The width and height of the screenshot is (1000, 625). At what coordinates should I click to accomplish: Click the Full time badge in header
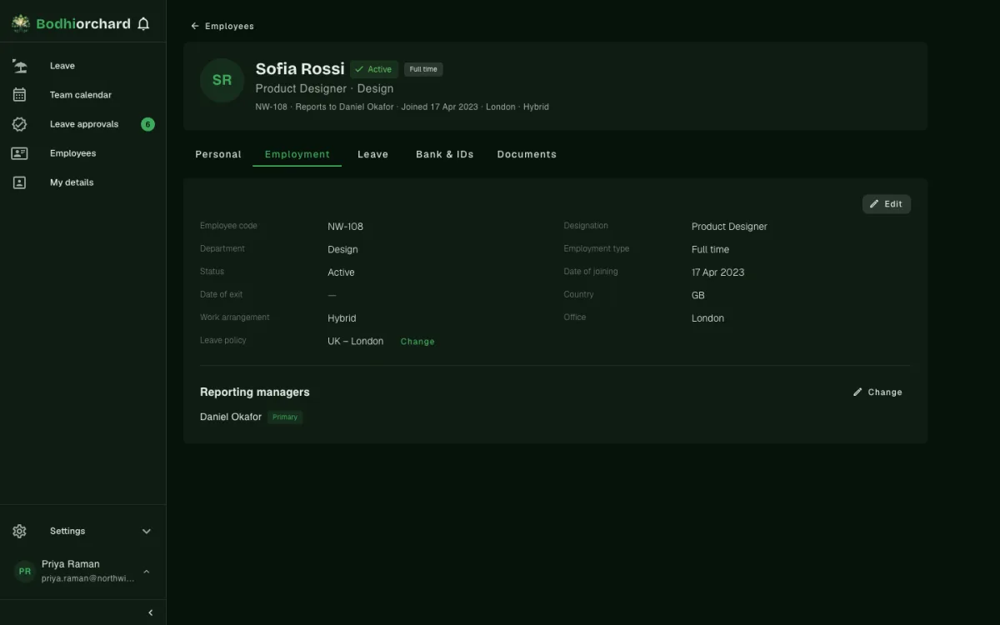[423, 69]
